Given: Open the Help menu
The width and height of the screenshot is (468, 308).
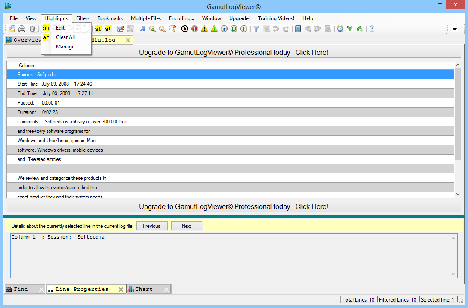Looking at the screenshot, I should (x=308, y=18).
